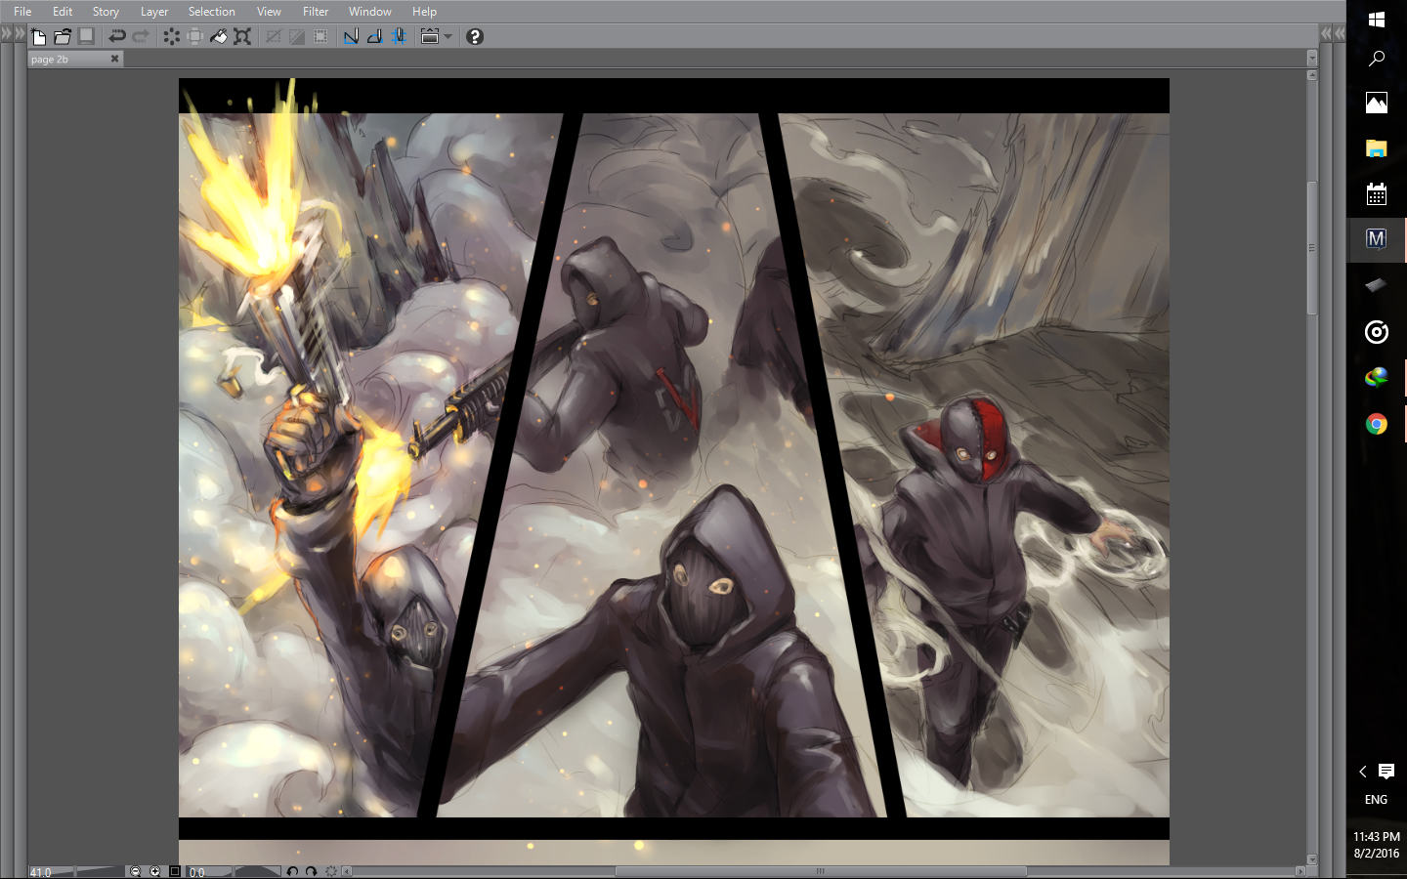Viewport: 1407px width, 879px height.
Task: Click the zoom value field showing 41.0
Action: click(40, 872)
